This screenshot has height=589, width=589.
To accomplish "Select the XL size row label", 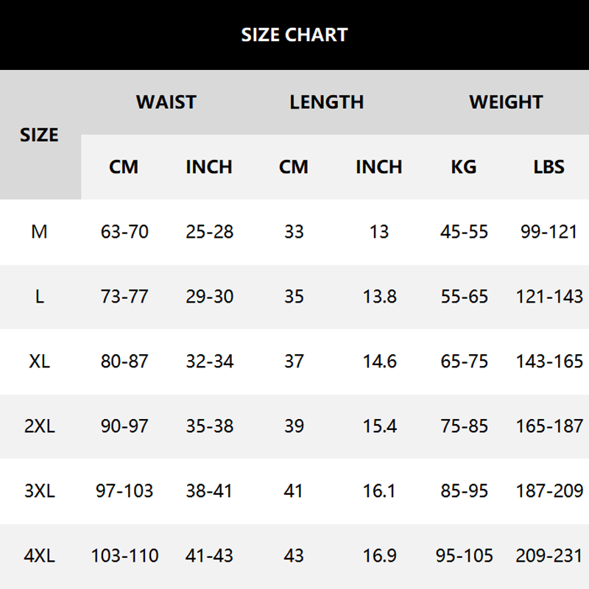I will click(x=39, y=361).
